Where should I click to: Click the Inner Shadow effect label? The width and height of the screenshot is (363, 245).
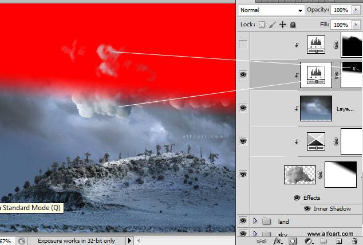click(332, 209)
